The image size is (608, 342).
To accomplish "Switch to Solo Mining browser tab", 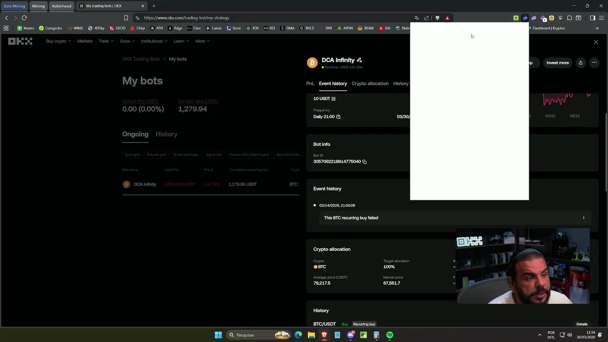I will click(14, 6).
